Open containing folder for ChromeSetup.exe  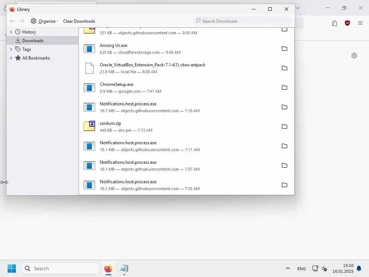[x=284, y=88]
